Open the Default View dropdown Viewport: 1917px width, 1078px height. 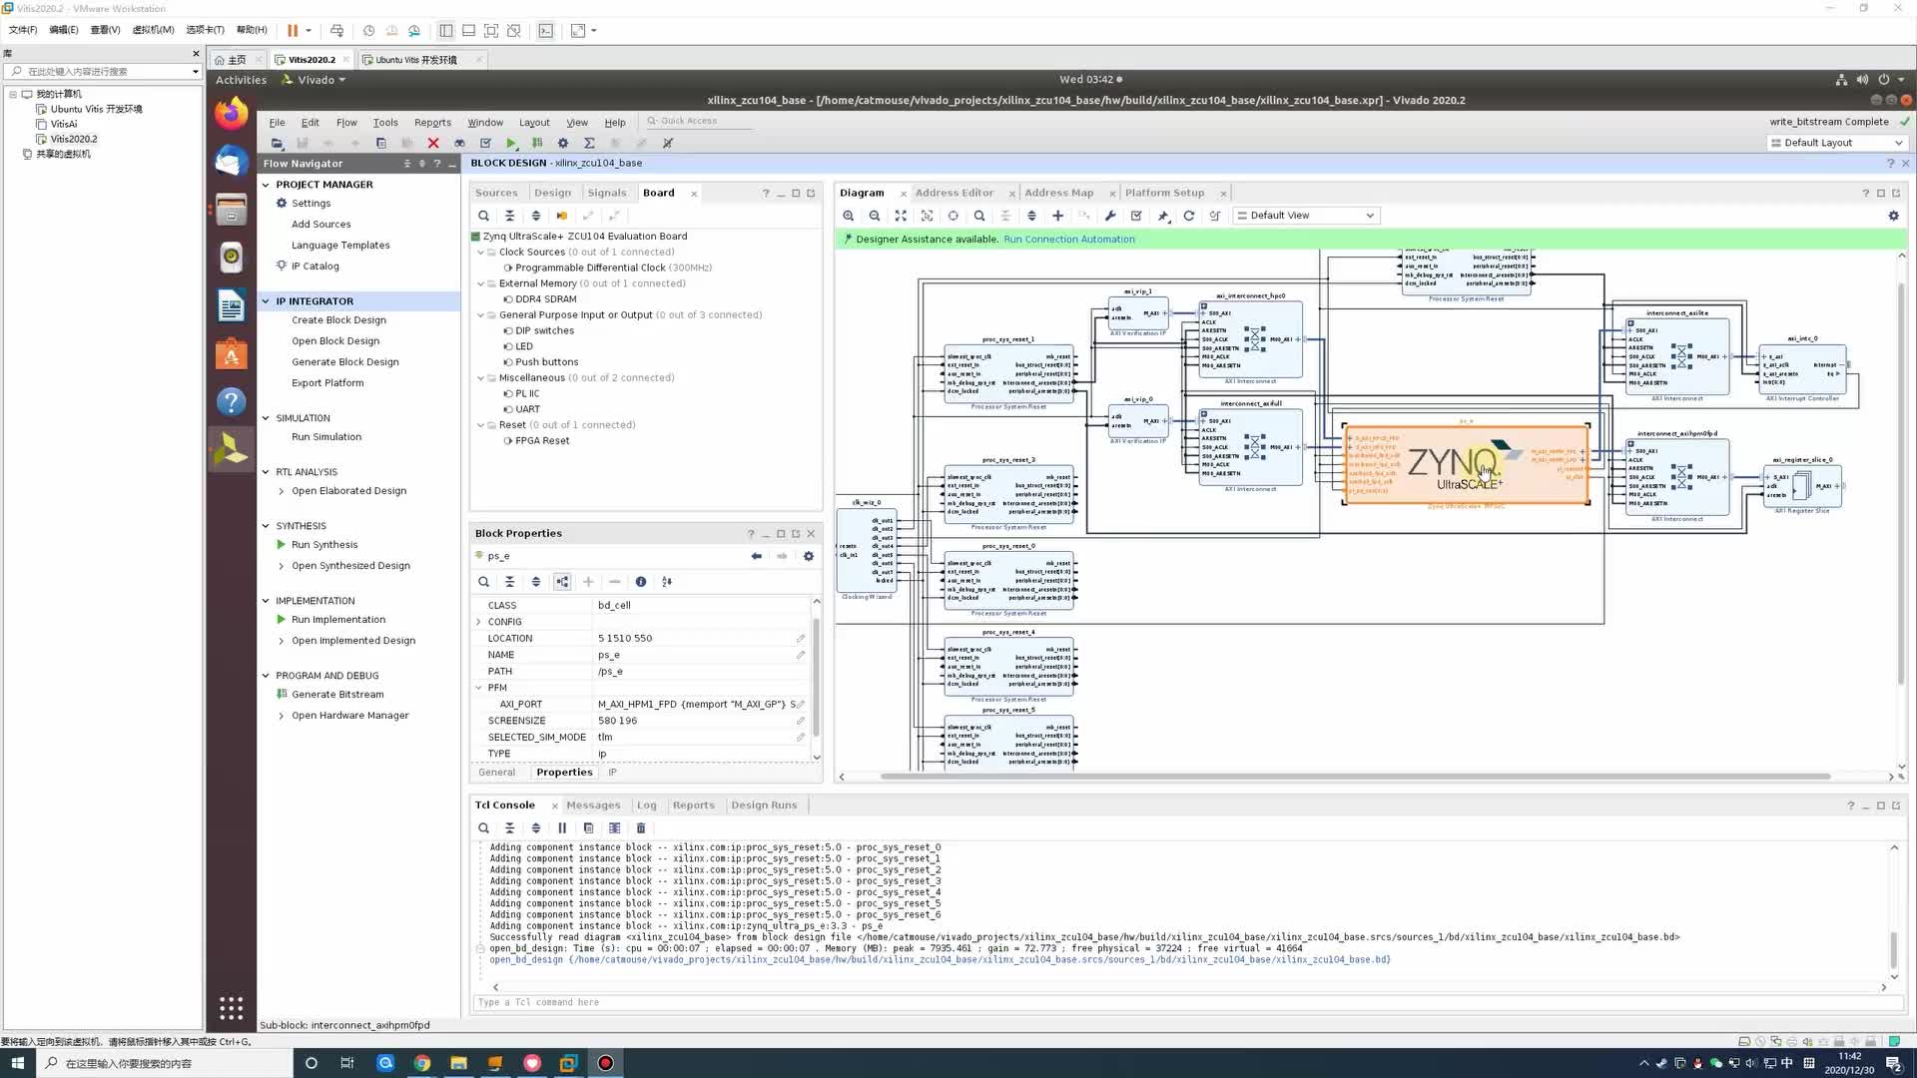pos(1306,216)
